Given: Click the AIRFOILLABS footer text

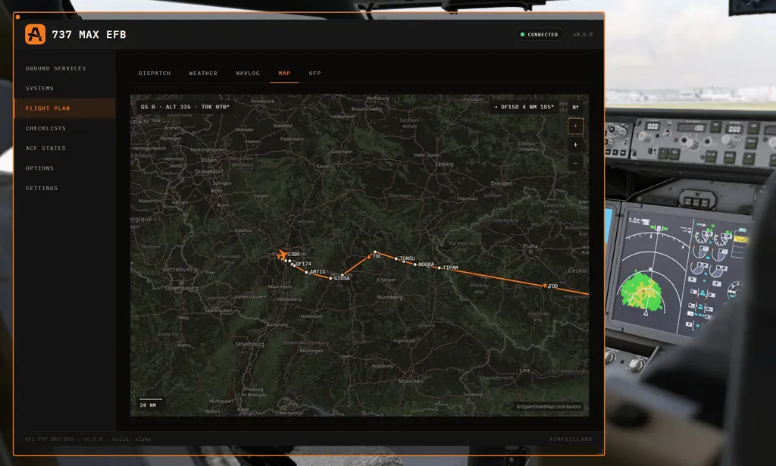Looking at the screenshot, I should click(571, 439).
